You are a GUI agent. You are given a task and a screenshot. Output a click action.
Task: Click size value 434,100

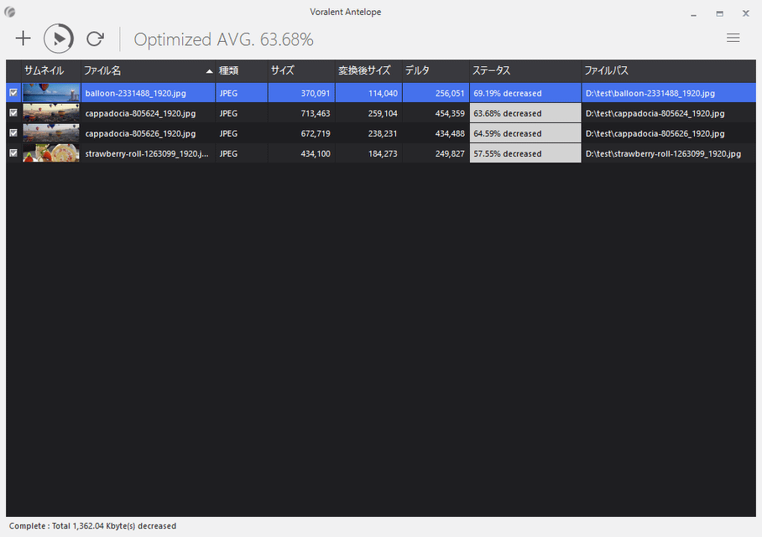pyautogui.click(x=315, y=154)
